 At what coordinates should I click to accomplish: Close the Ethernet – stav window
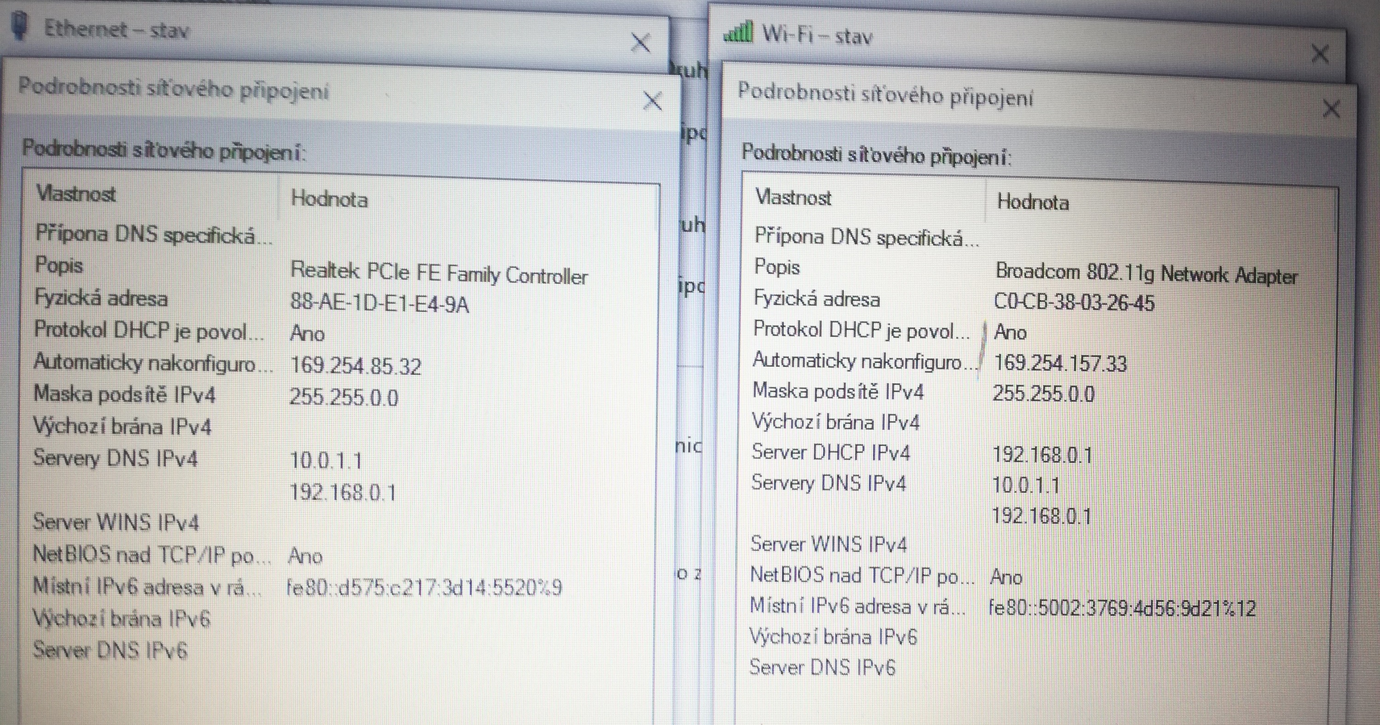coord(641,43)
